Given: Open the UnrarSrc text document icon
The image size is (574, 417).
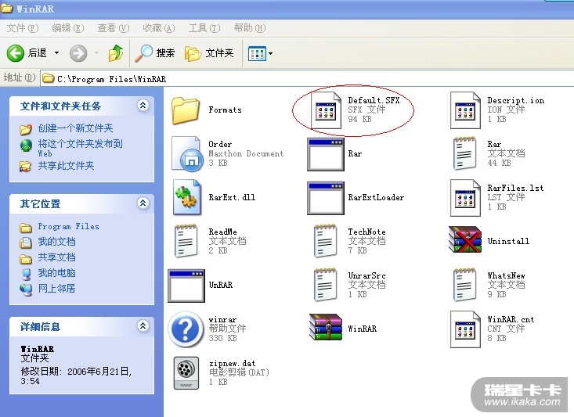Looking at the screenshot, I should 325,285.
